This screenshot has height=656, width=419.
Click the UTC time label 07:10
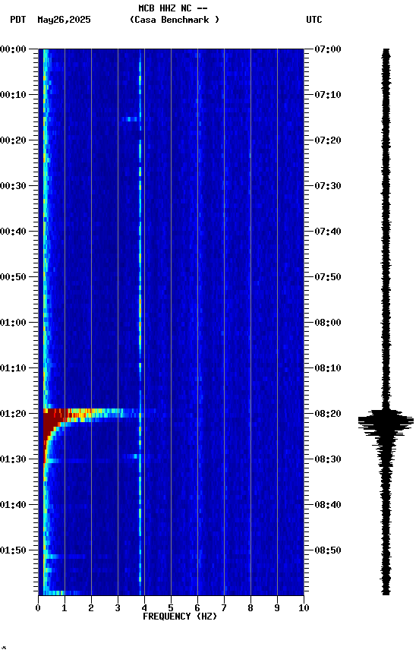(x=328, y=95)
